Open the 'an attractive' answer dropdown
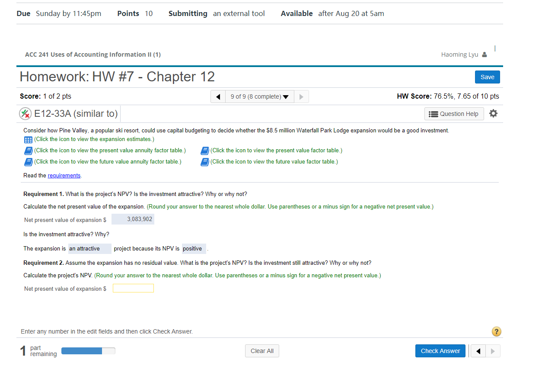 coord(89,248)
